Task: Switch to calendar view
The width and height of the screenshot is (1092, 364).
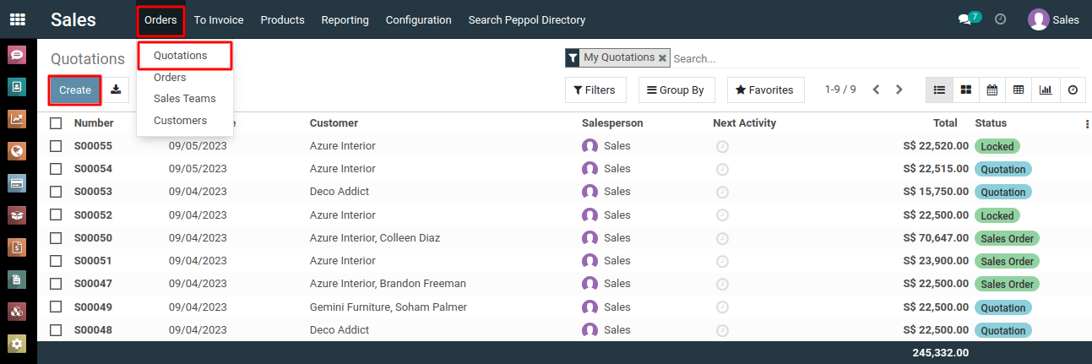Action: (x=992, y=90)
